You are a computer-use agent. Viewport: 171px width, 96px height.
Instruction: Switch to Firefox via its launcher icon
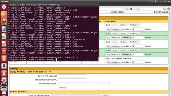(4, 22)
